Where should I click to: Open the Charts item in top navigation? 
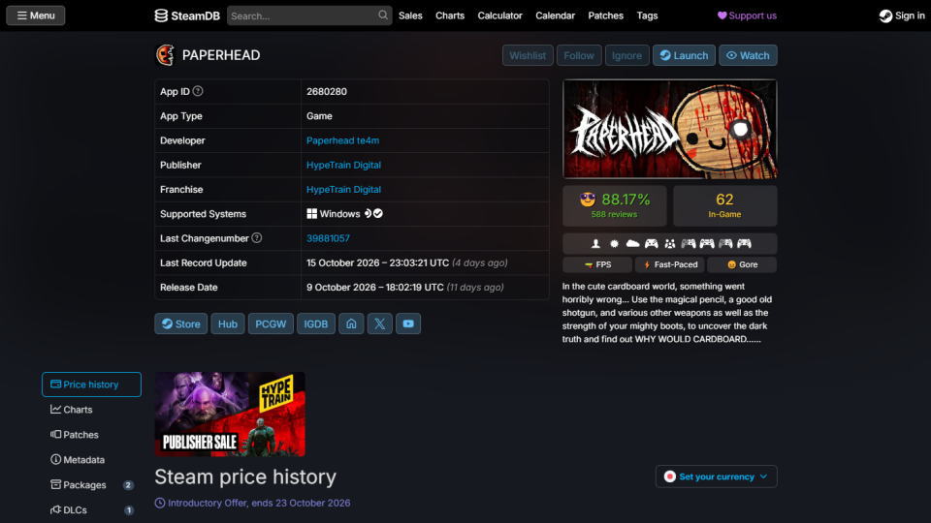coord(450,15)
